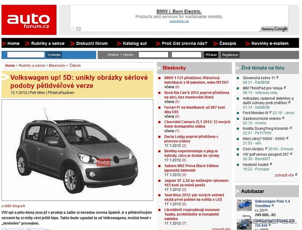
Task: Open Subaru BRZ Prova Black Edition item
Action: click(192, 168)
